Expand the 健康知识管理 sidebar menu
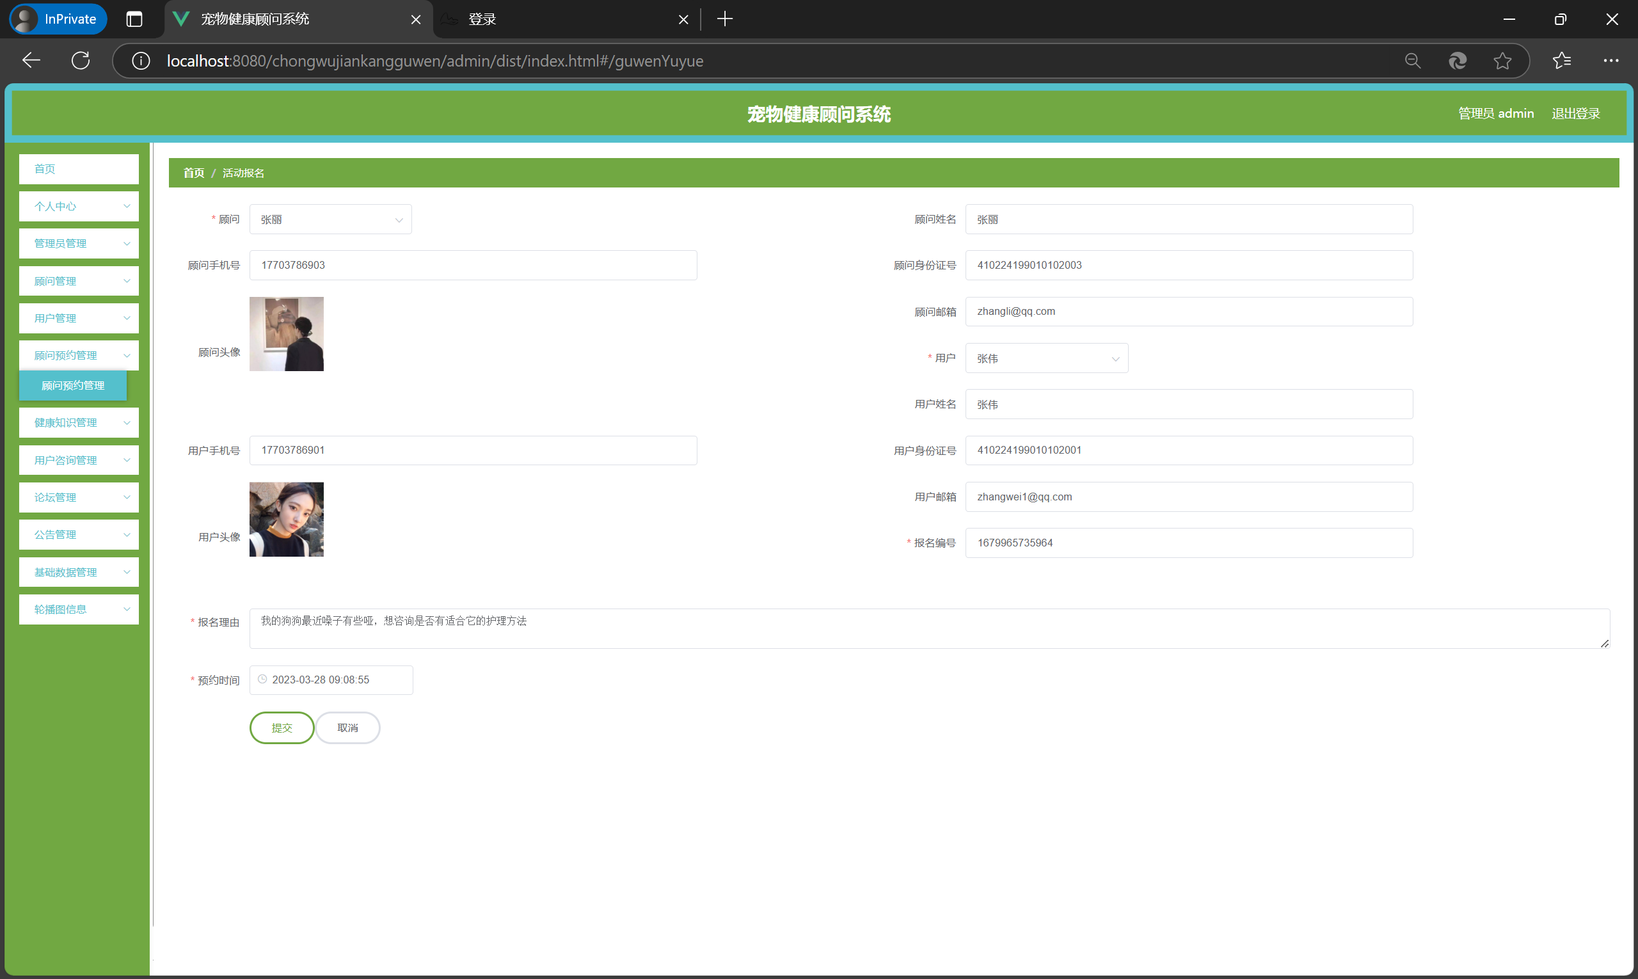This screenshot has height=979, width=1638. click(x=79, y=423)
